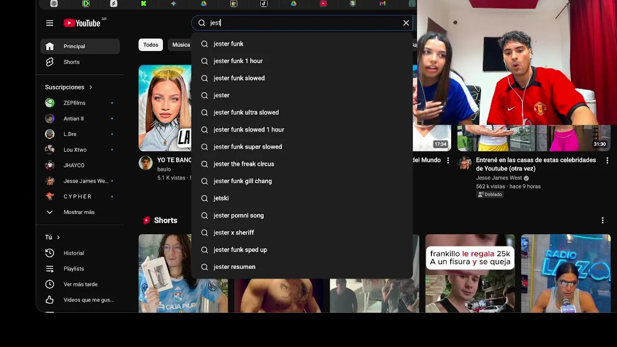Open the Shorts section heading
This screenshot has width=617, height=347.
point(165,220)
